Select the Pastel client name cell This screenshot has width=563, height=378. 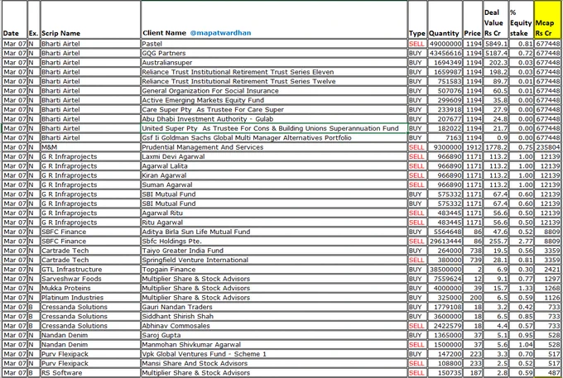tap(274, 44)
